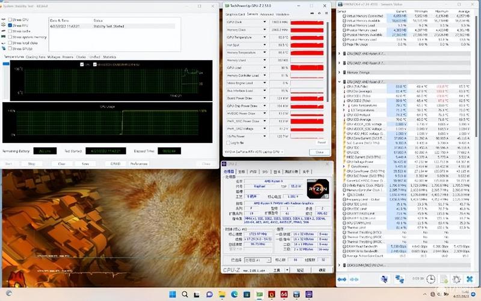Select the Stability Test Started log row

coord(112,26)
